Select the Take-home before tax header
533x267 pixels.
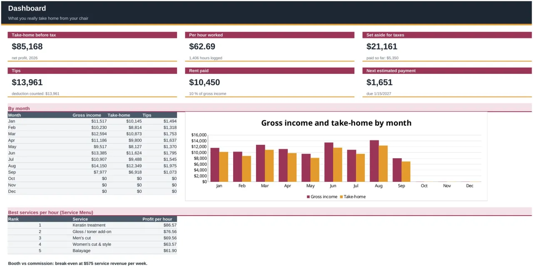92,35
